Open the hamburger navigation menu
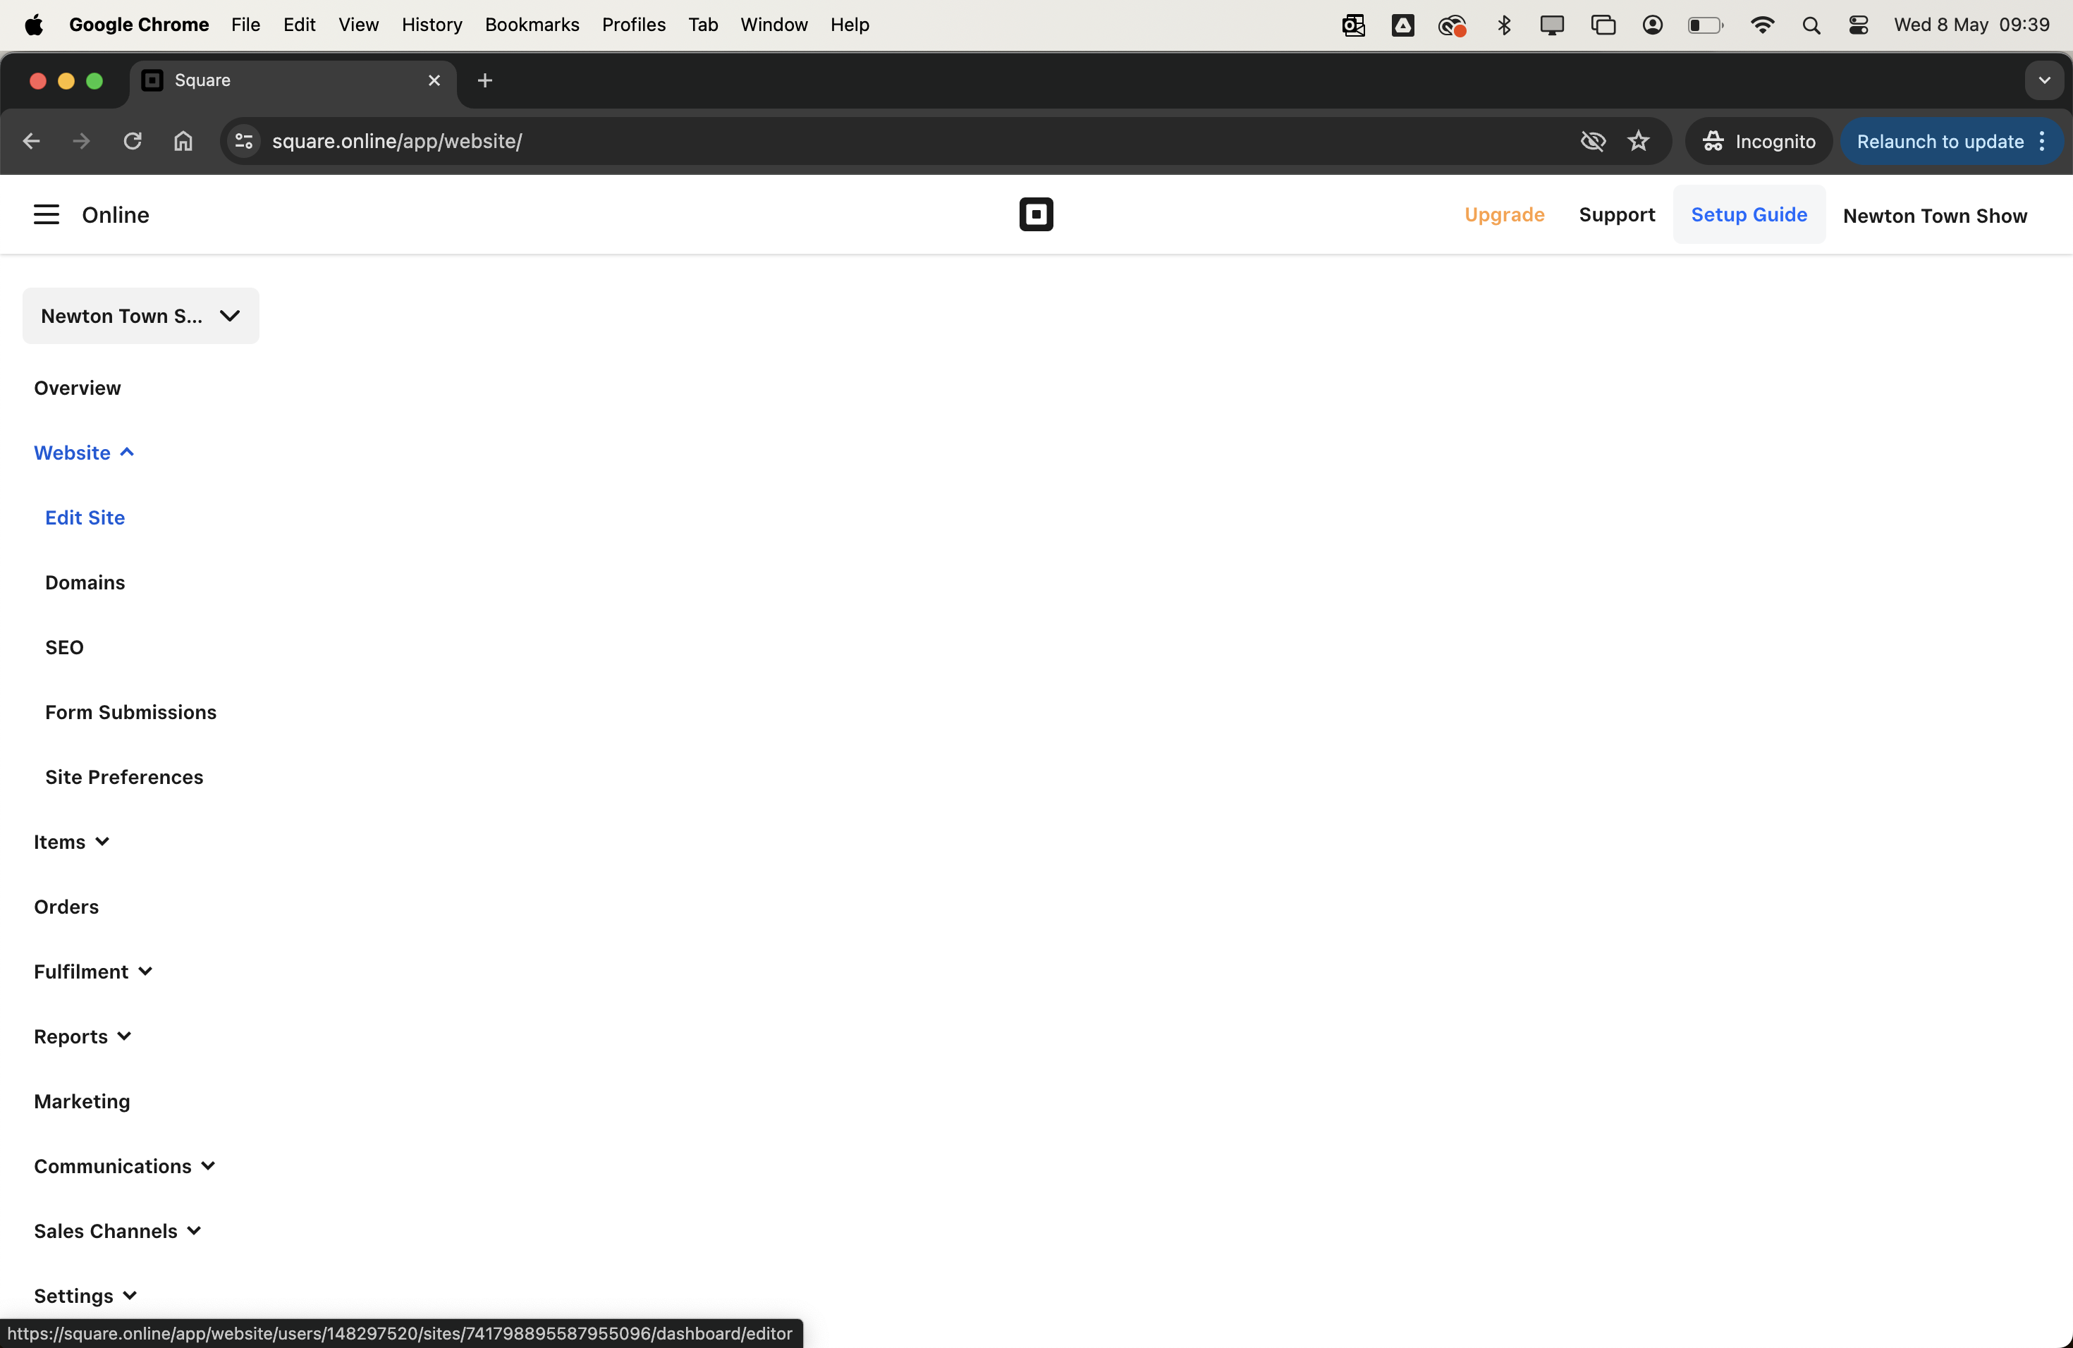Image resolution: width=2073 pixels, height=1348 pixels. (46, 214)
